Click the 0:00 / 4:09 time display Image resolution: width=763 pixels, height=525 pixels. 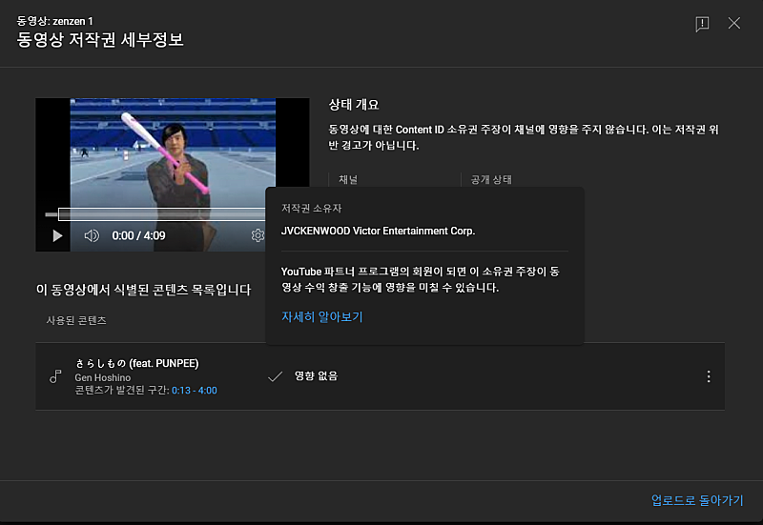pyautogui.click(x=138, y=235)
